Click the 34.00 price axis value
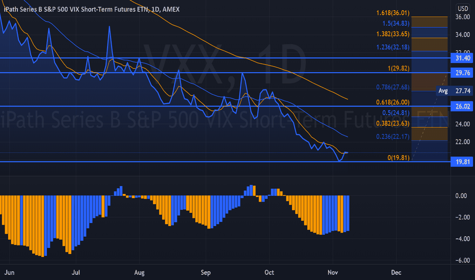 tap(463, 35)
